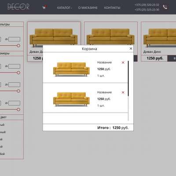Click the top price range slider handle
The height and width of the screenshot is (176, 176).
click(x=18, y=46)
